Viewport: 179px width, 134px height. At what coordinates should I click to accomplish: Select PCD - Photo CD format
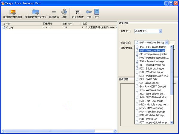coord(152,119)
